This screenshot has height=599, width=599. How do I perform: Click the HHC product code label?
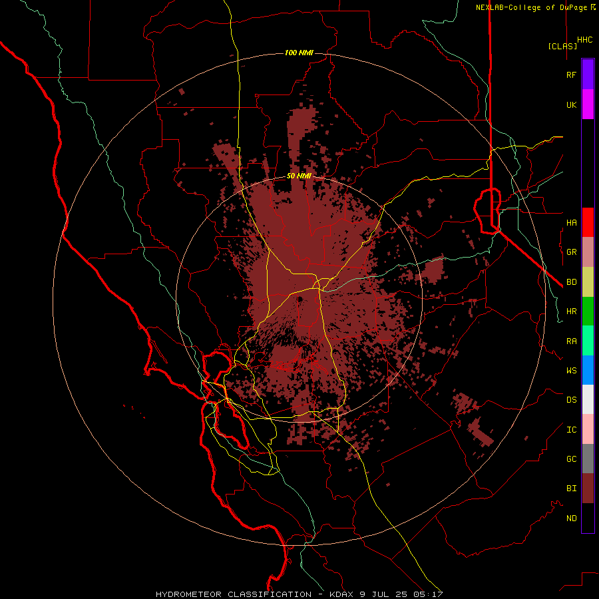coord(585,40)
